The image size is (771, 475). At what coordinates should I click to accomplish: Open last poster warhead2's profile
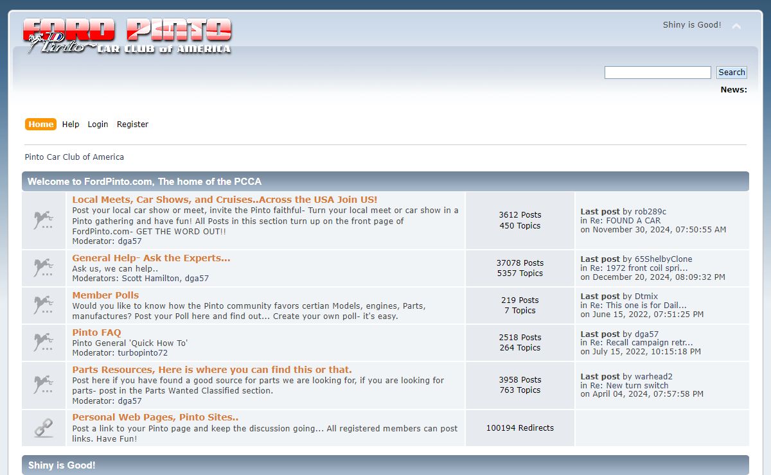(653, 377)
